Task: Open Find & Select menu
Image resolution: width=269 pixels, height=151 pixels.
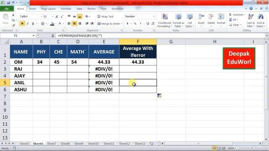Action: click(261, 21)
